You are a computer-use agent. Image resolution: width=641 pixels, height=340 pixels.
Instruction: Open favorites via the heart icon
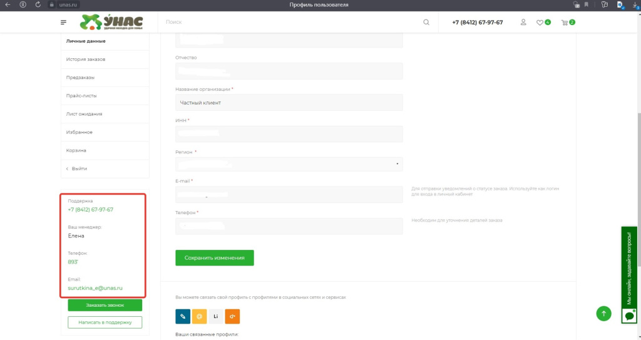[540, 23]
